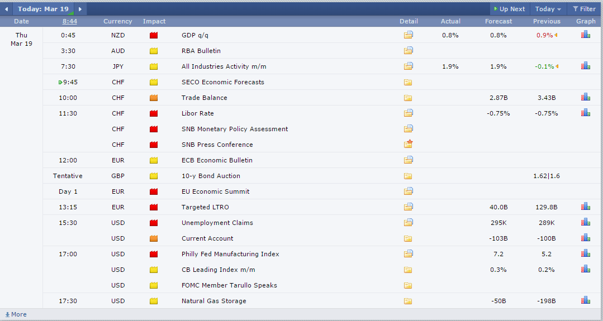
Task: Go to next day arrow
Action: point(80,9)
